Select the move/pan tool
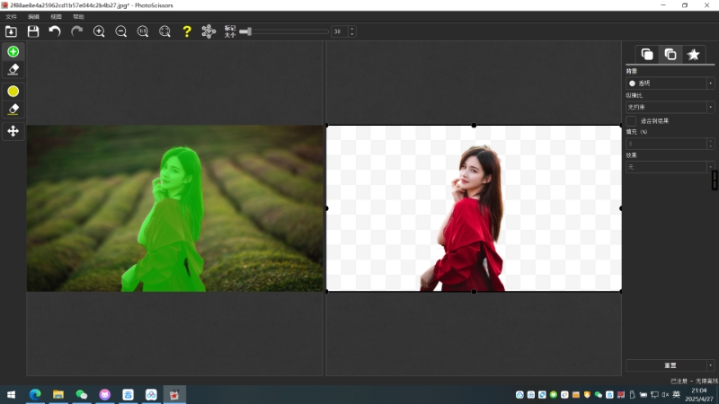 click(13, 131)
